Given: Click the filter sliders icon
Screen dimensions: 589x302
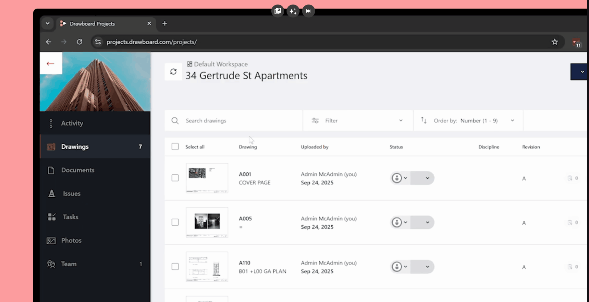Looking at the screenshot, I should coord(315,121).
